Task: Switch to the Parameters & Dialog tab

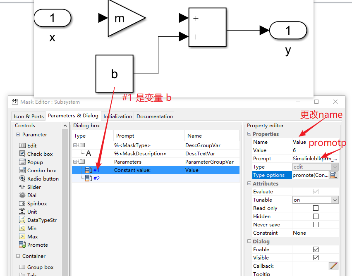Action: point(73,116)
